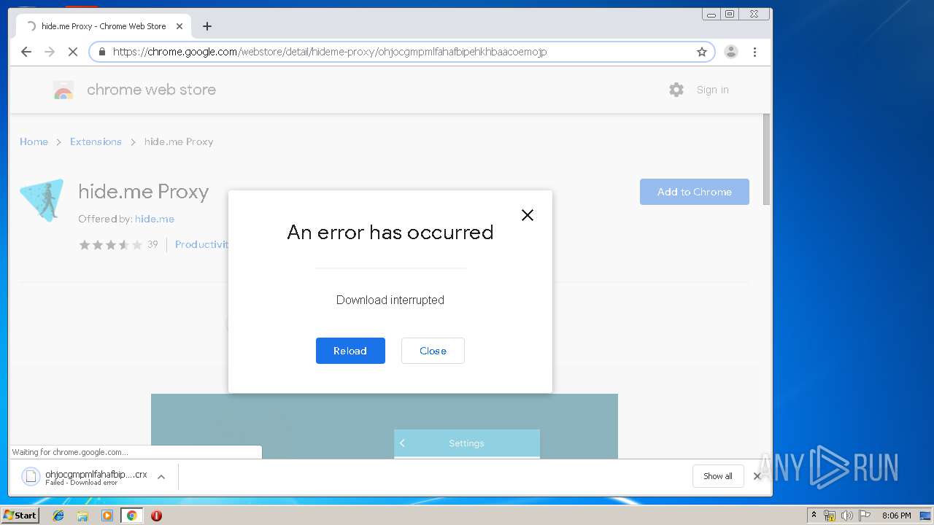Screen dimensions: 934x525
Task: Go to the Home breadcrumb
Action: (34, 141)
